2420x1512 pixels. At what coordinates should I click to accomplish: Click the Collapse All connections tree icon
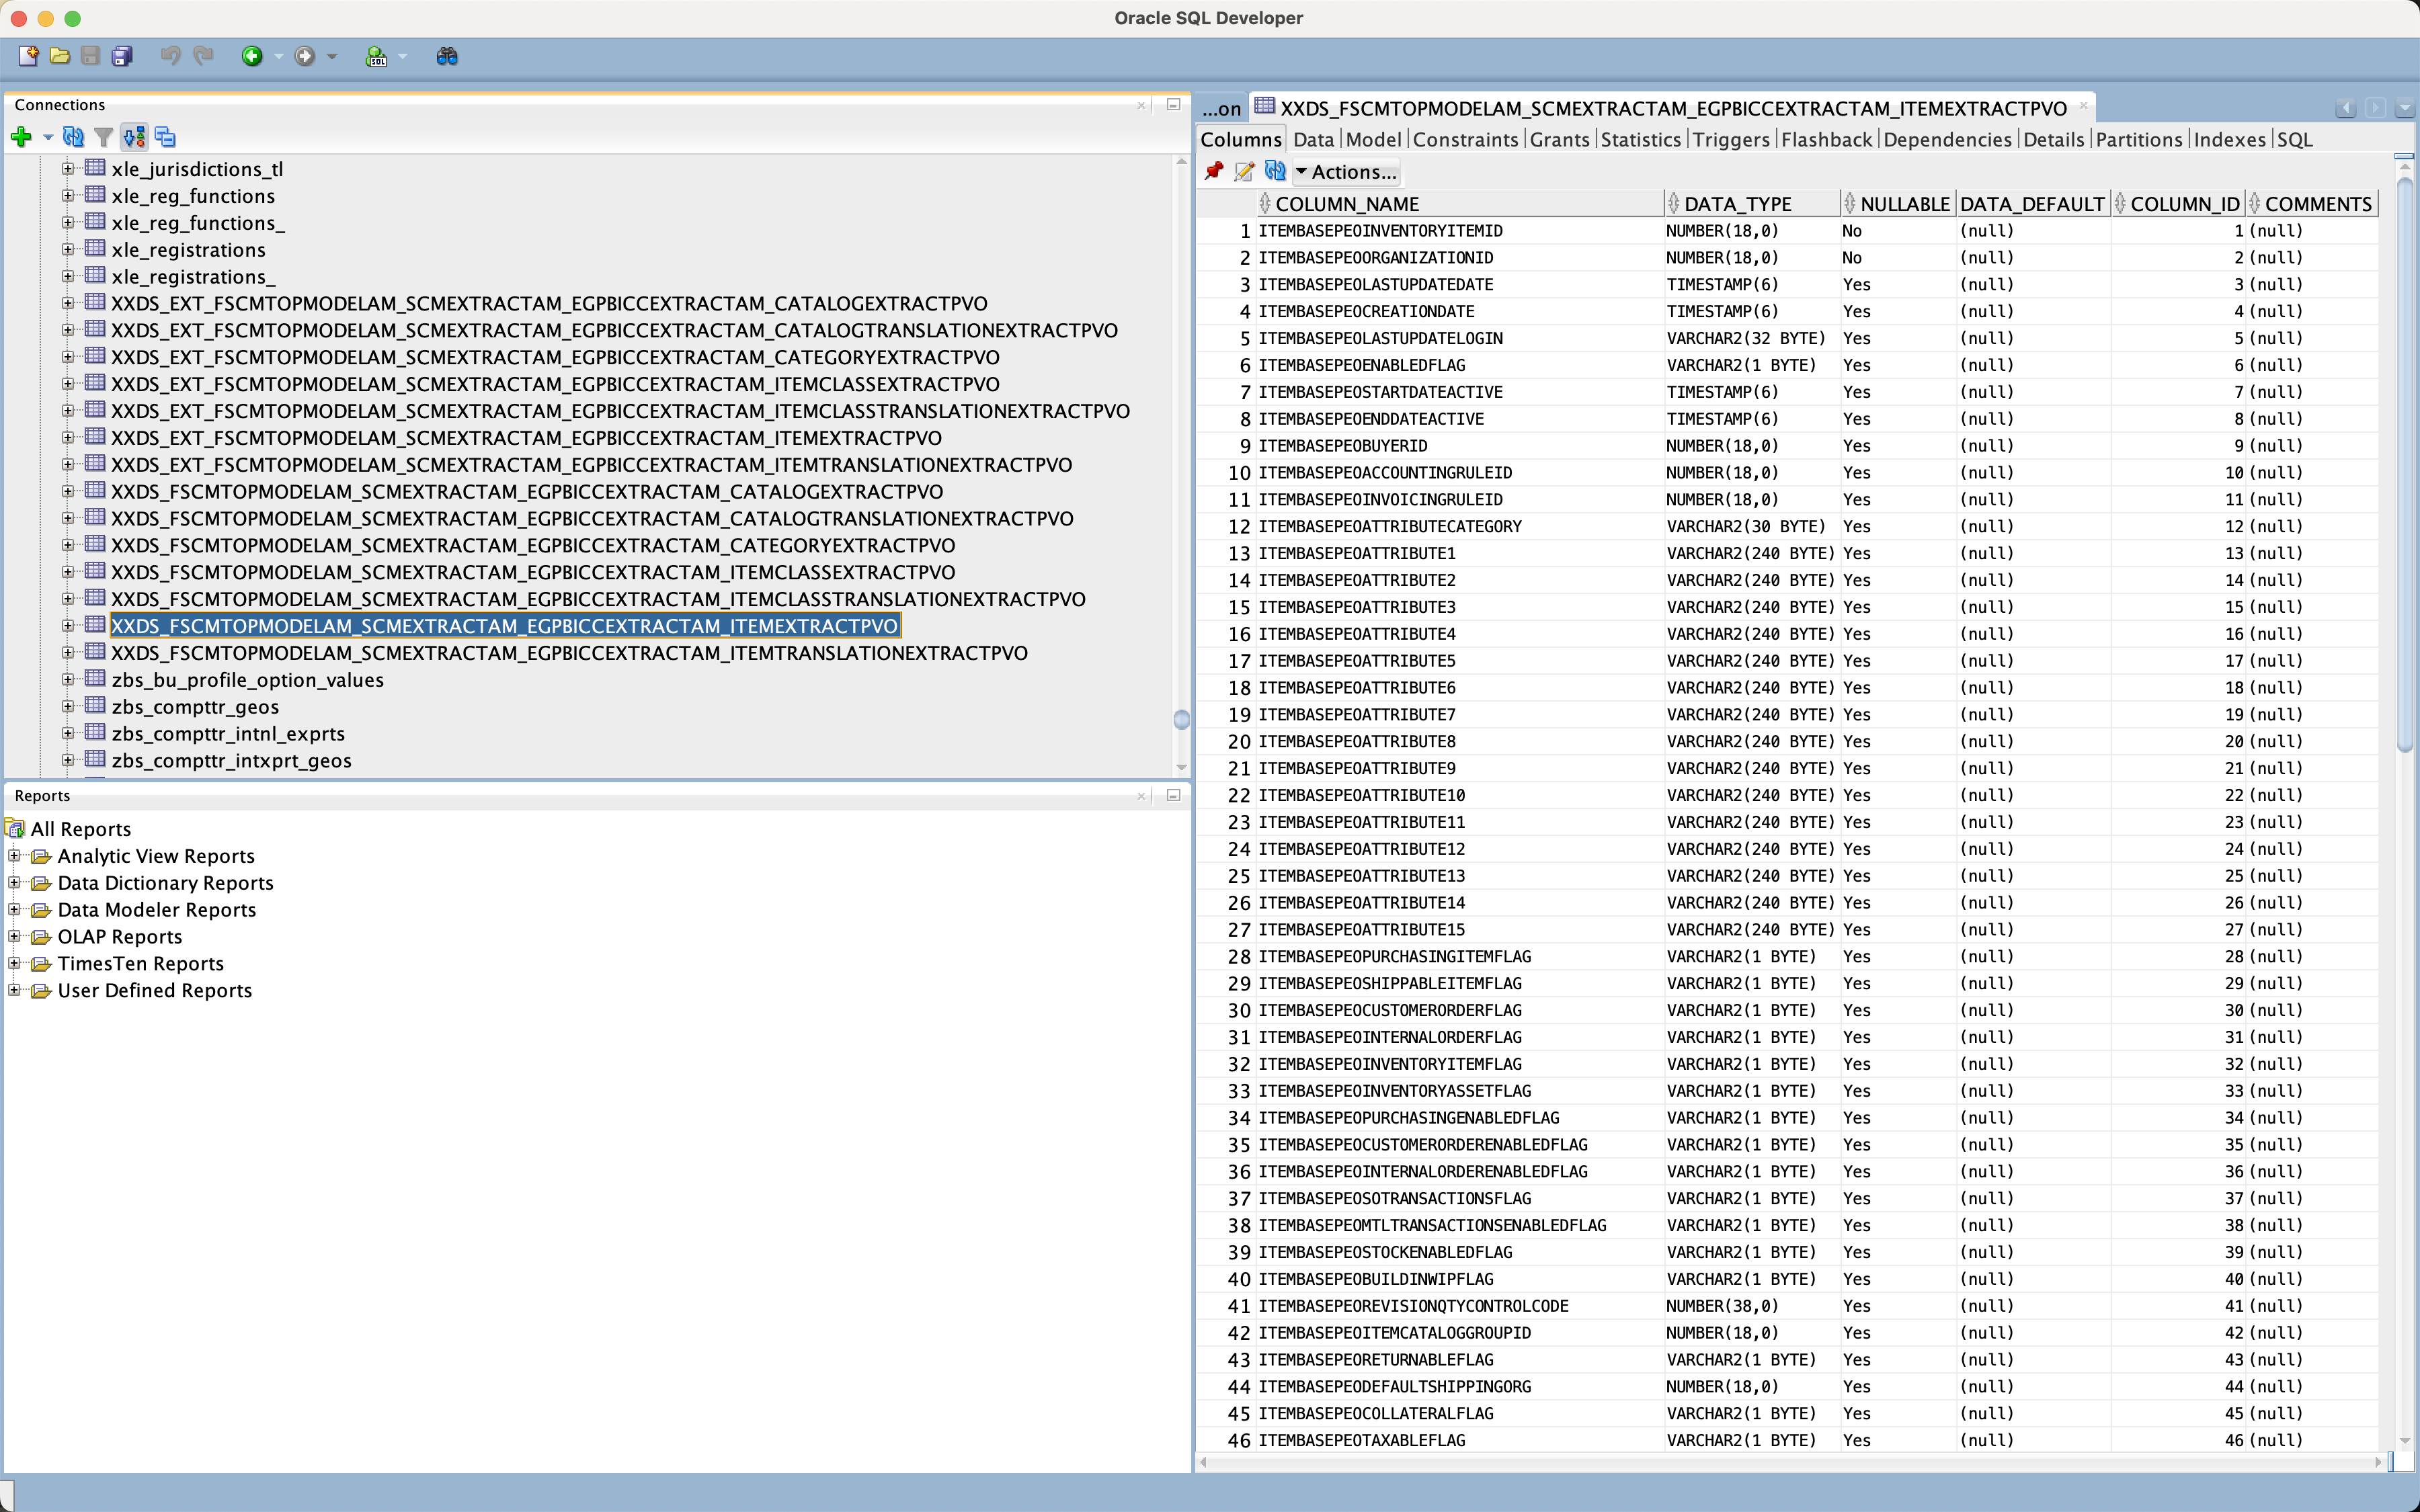pos(166,137)
